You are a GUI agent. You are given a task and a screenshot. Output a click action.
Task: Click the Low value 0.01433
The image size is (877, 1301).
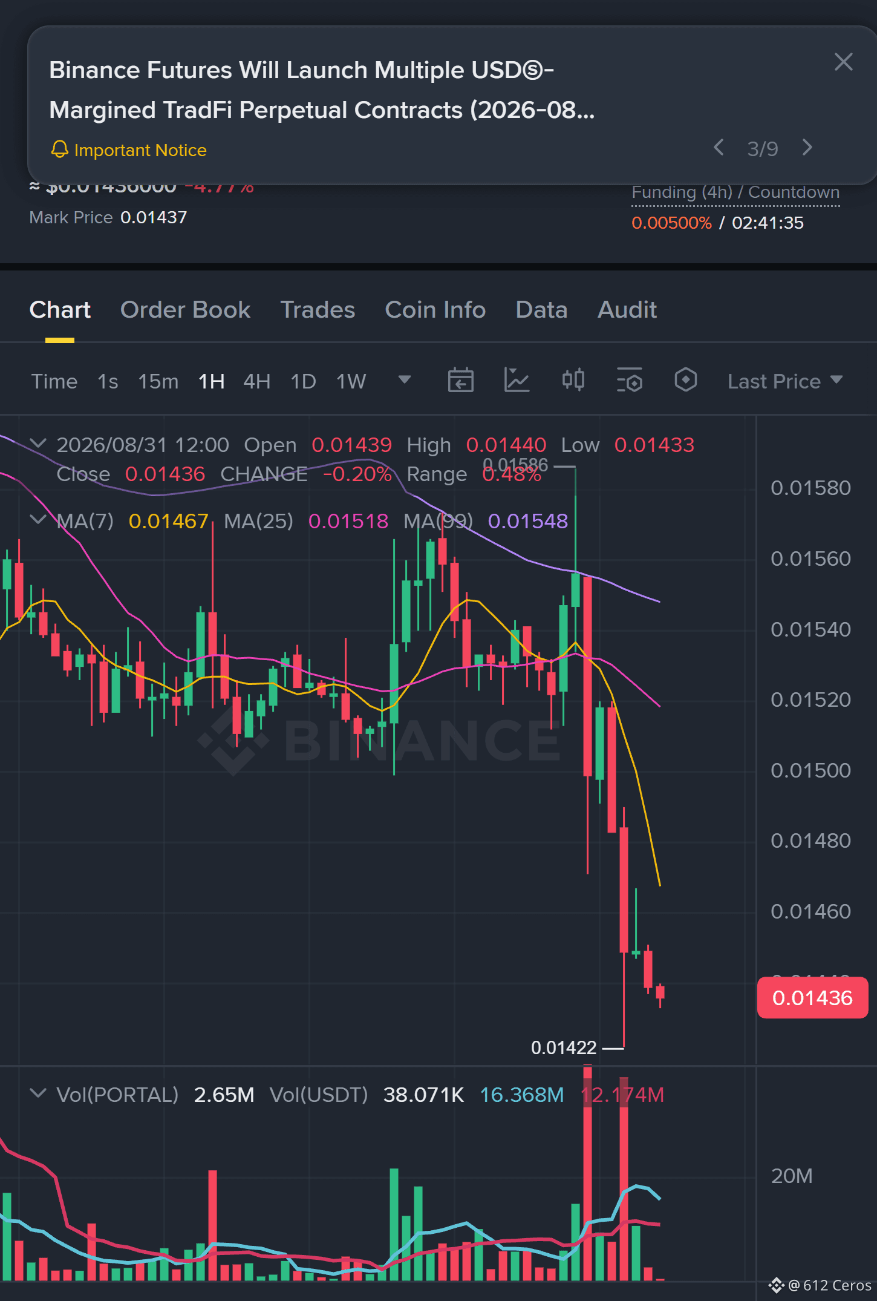654,445
